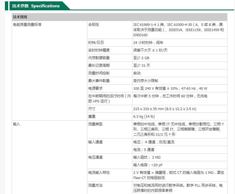235x194 pixels.
Task: Click the IEC 61999-1-4 compliance standards text
Action: click(x=178, y=30)
